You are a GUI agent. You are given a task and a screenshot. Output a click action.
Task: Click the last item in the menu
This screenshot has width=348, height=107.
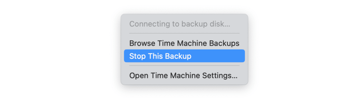184,76
